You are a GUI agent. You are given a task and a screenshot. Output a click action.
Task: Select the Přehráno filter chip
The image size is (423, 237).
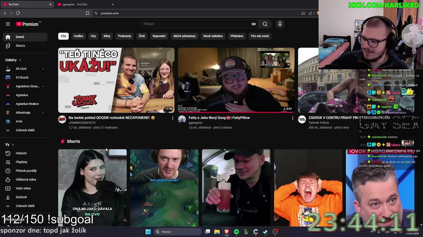tap(237, 36)
